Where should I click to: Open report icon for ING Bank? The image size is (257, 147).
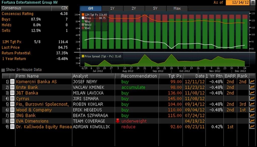pos(12,115)
